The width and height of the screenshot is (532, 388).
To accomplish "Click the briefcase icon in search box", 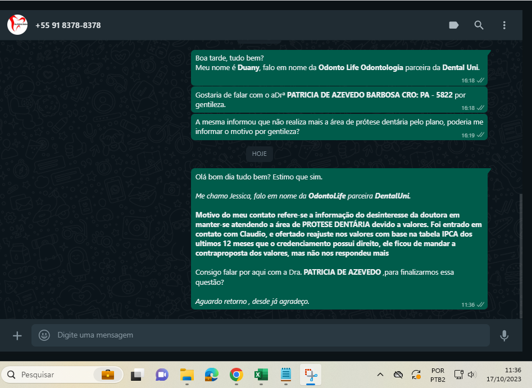I will tap(108, 375).
